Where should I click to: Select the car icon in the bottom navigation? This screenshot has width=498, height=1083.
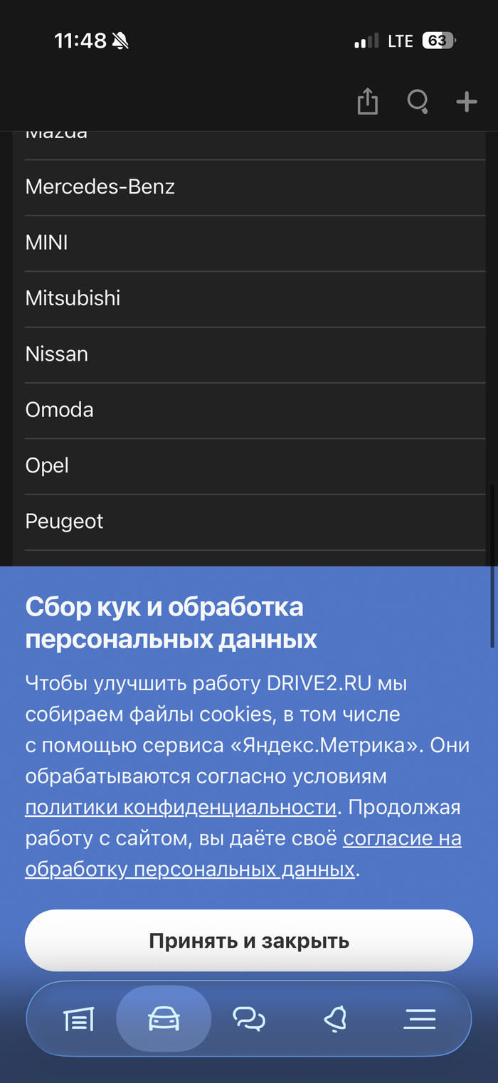coord(164,1020)
